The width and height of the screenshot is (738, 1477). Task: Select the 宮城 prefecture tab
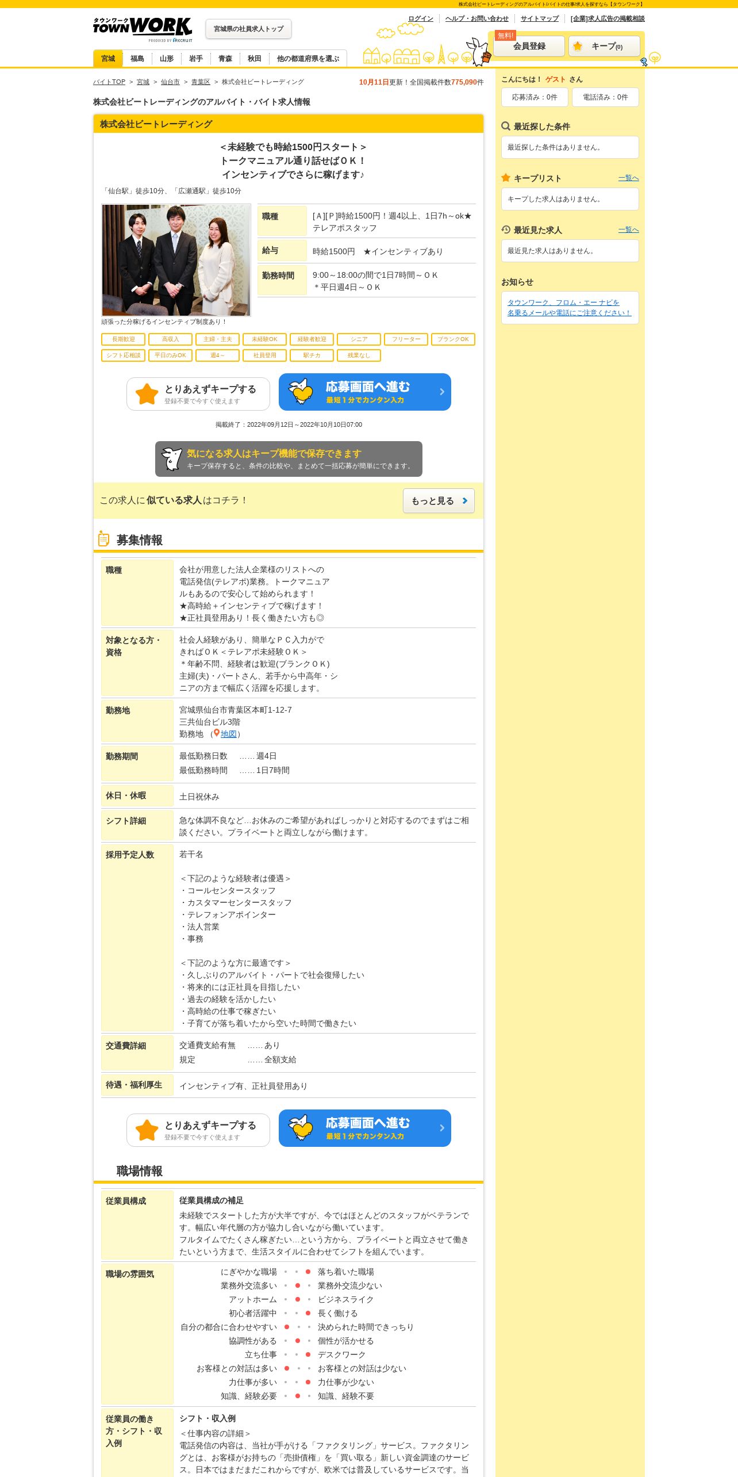108,59
